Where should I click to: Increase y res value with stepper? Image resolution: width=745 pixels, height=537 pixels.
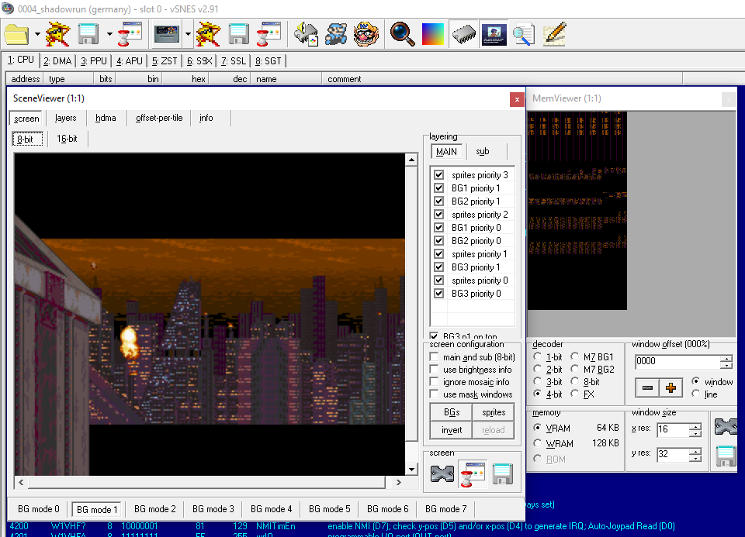pyautogui.click(x=695, y=451)
